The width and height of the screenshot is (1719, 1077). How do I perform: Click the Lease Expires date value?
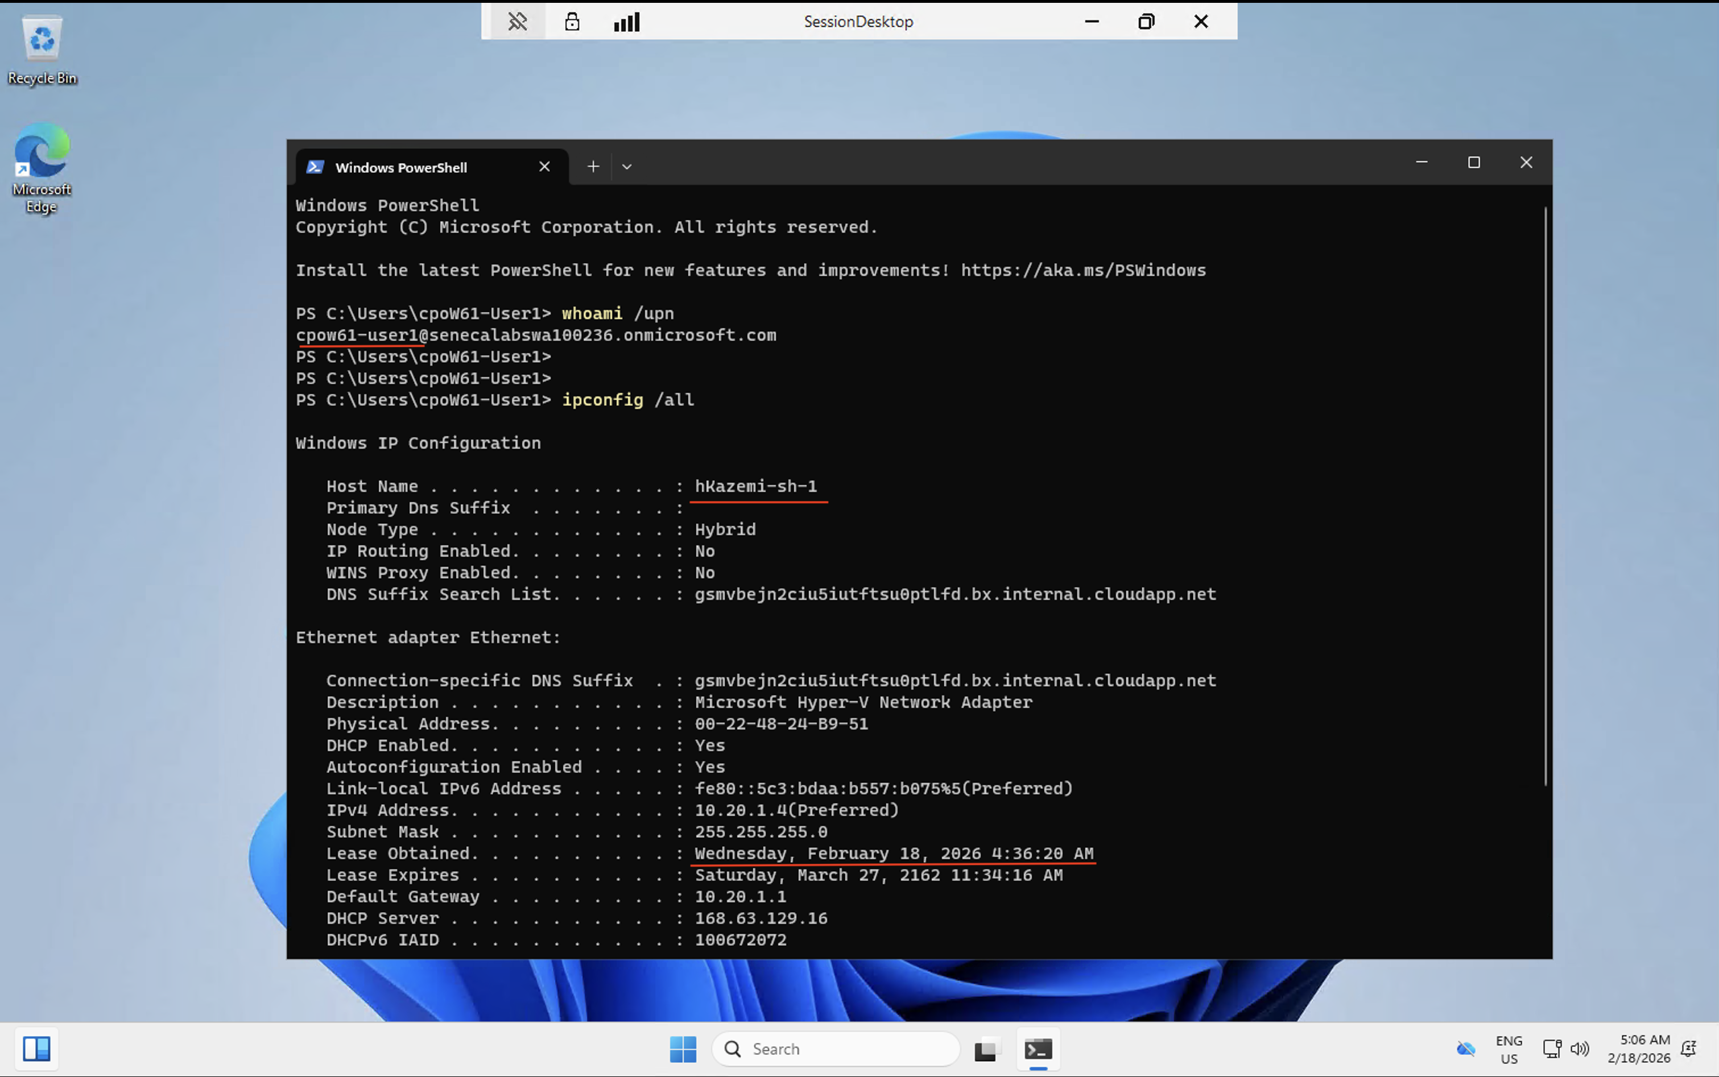878,876
